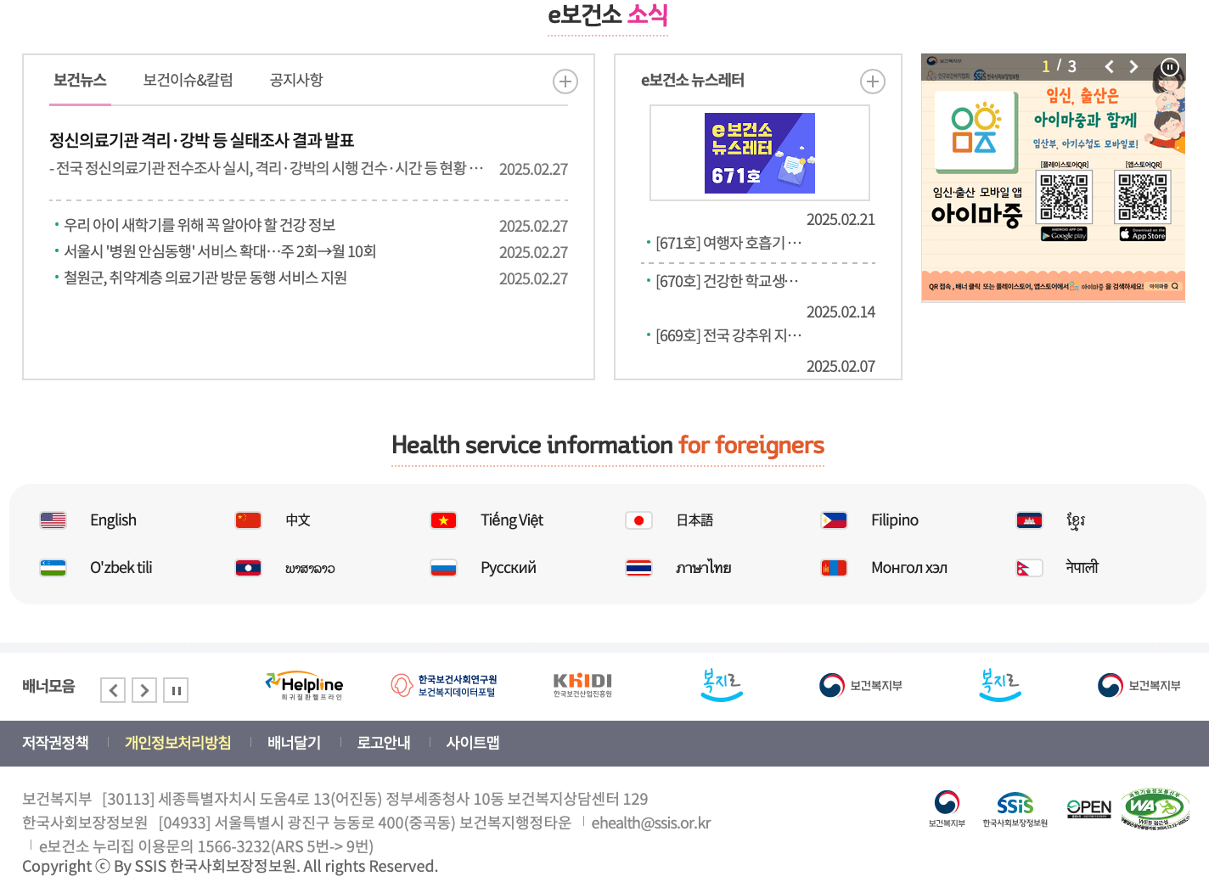Viewport: 1209px width, 882px height.
Task: Open the KHIDI 한국보건산업진흥원 banner
Action: pyautogui.click(x=583, y=685)
